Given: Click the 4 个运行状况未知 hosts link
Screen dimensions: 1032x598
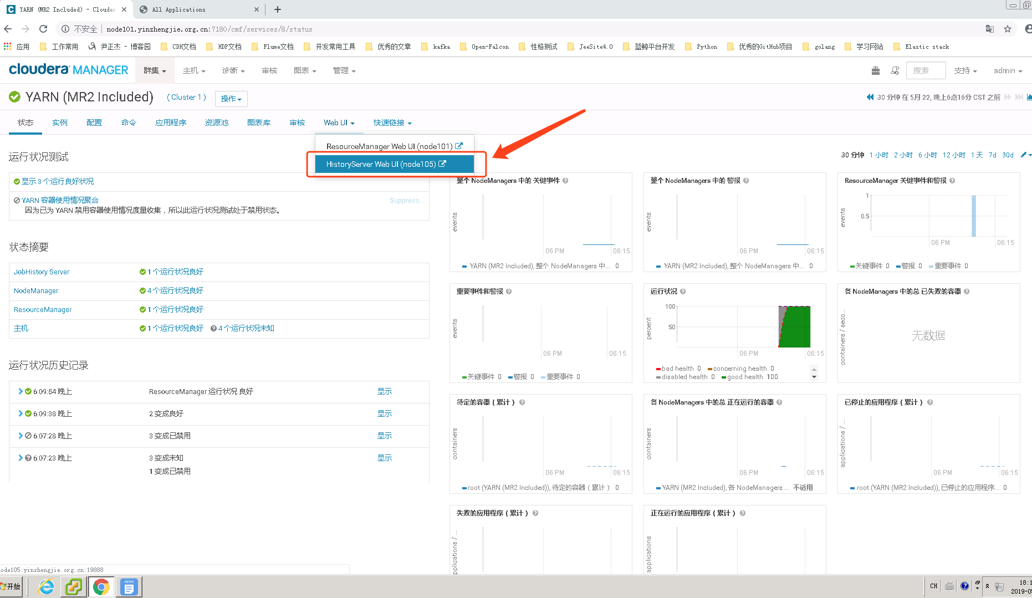Looking at the screenshot, I should (246, 329).
